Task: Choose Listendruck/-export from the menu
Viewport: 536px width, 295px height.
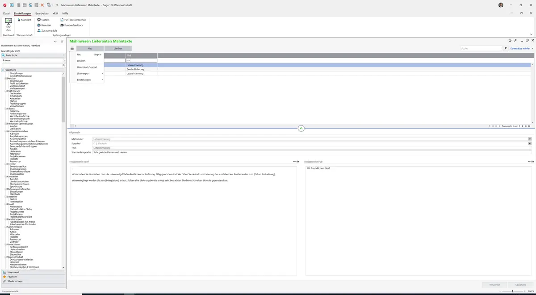Action: click(x=87, y=67)
